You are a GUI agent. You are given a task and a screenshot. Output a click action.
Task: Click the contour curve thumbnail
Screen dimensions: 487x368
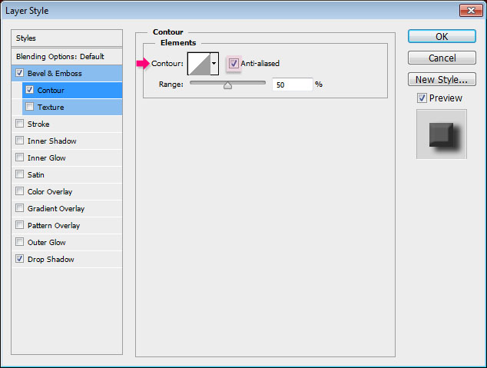(199, 64)
